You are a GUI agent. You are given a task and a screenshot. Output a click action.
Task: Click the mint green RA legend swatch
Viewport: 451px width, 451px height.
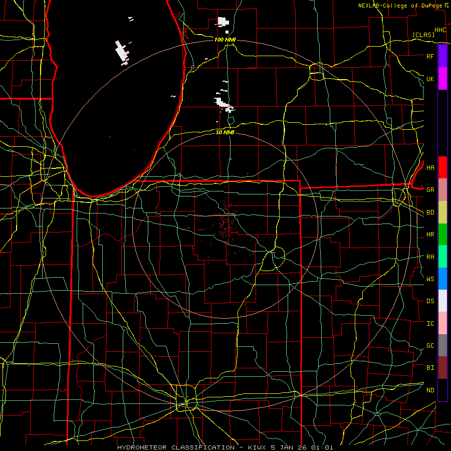point(442,257)
